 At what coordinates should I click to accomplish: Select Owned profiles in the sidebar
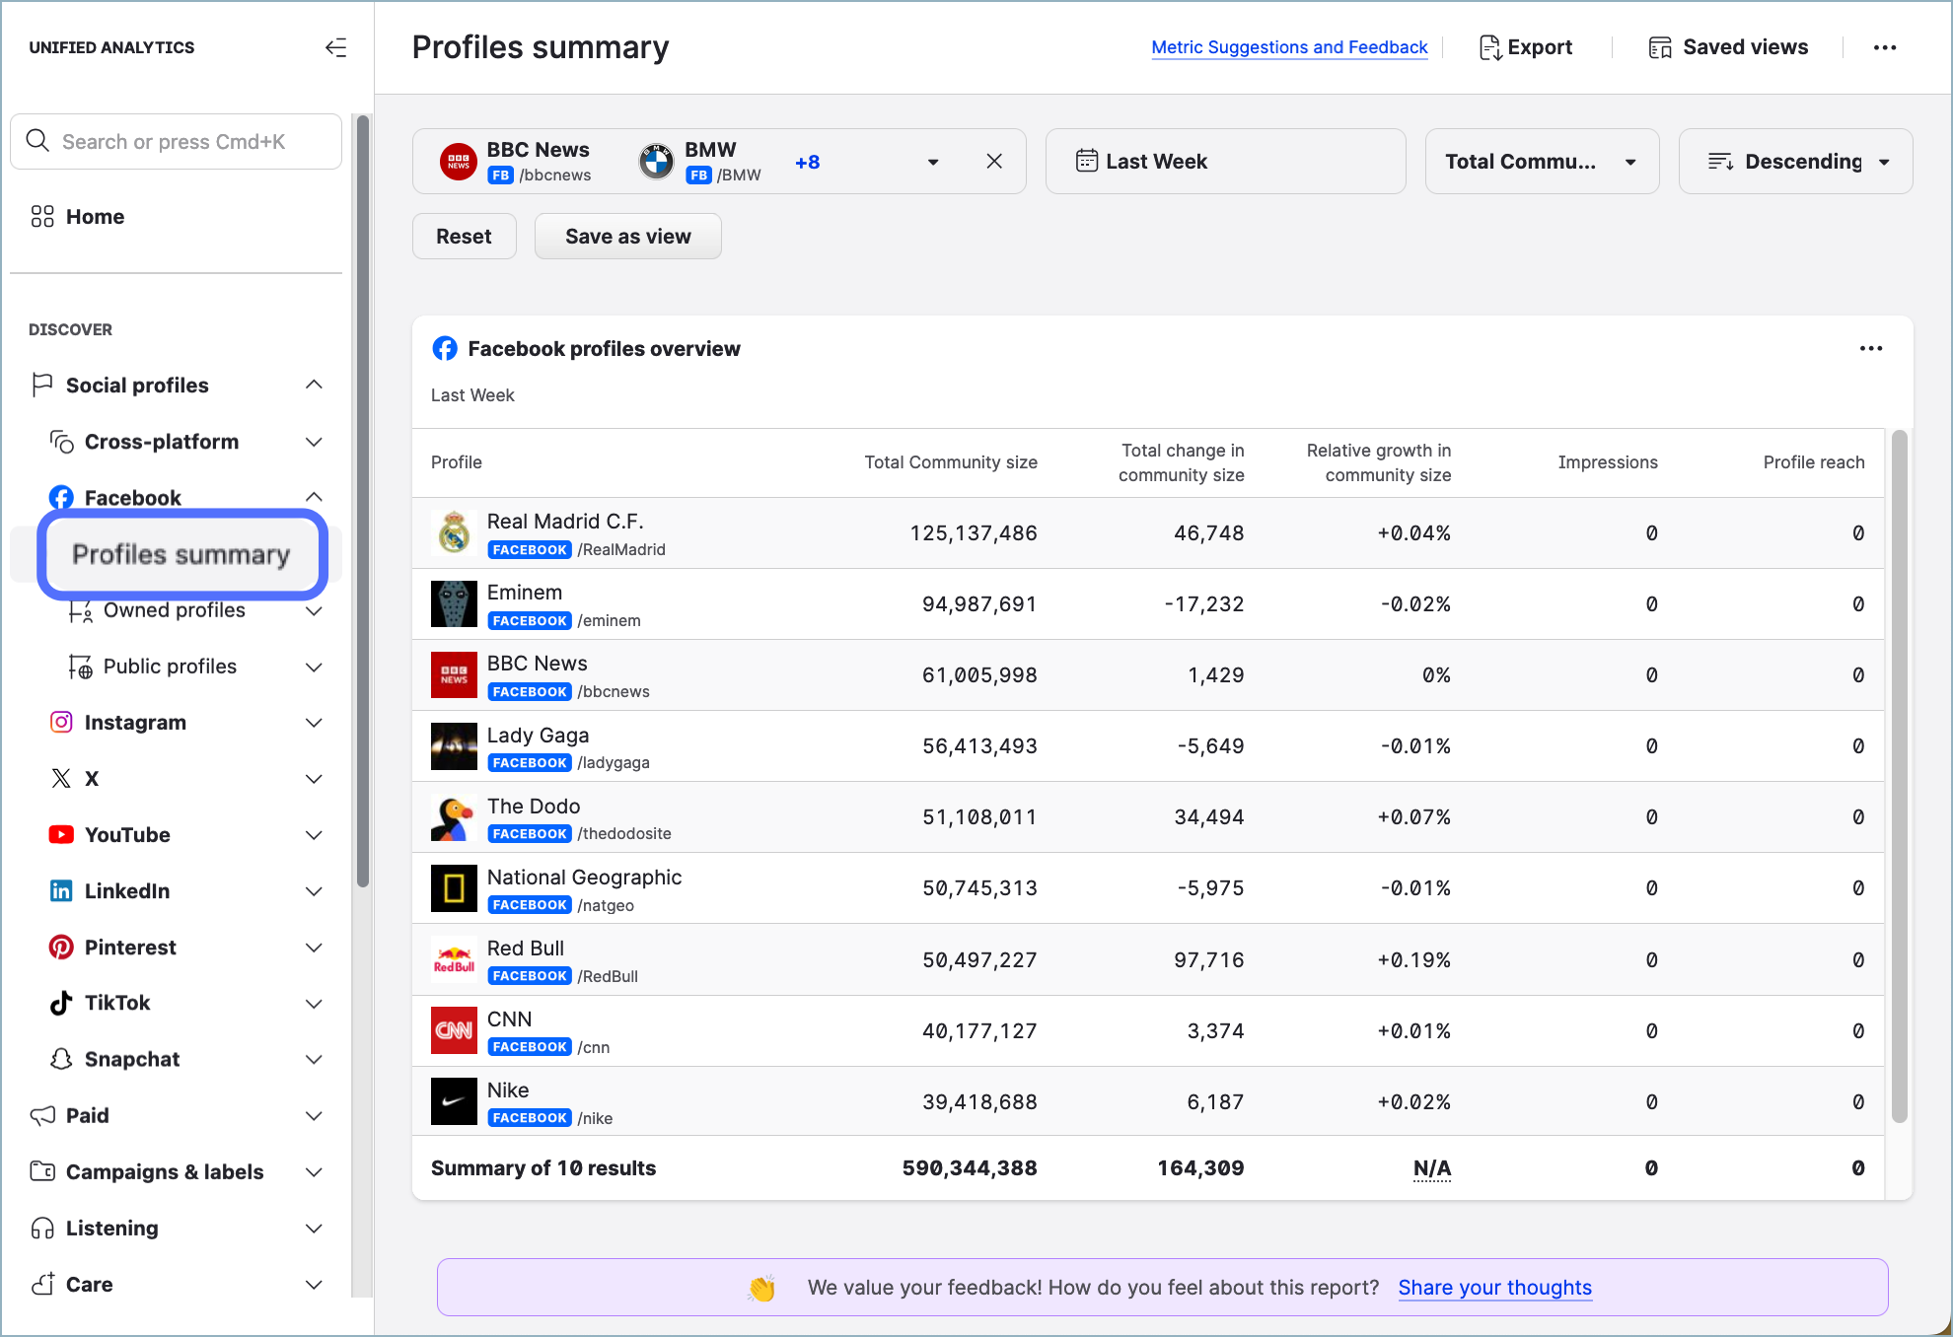pos(174,610)
